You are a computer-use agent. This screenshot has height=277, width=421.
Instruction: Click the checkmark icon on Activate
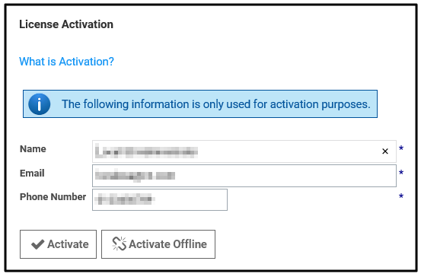(x=37, y=244)
